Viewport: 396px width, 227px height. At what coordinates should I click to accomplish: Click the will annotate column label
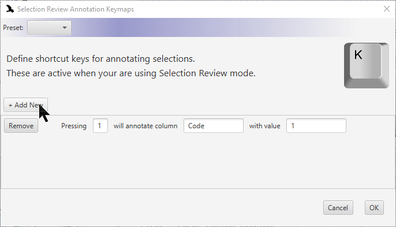coord(145,126)
